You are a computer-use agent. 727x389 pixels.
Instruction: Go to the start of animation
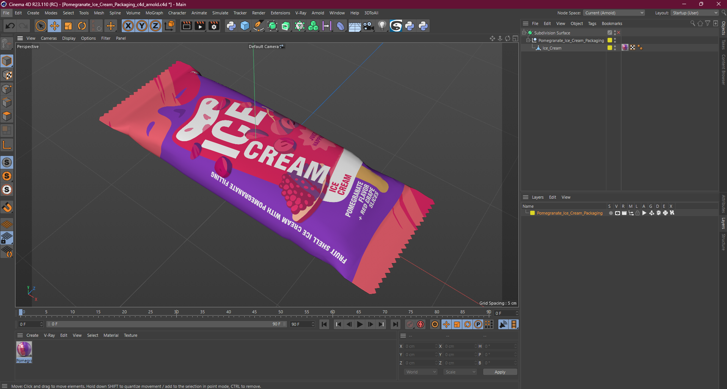[x=324, y=324]
